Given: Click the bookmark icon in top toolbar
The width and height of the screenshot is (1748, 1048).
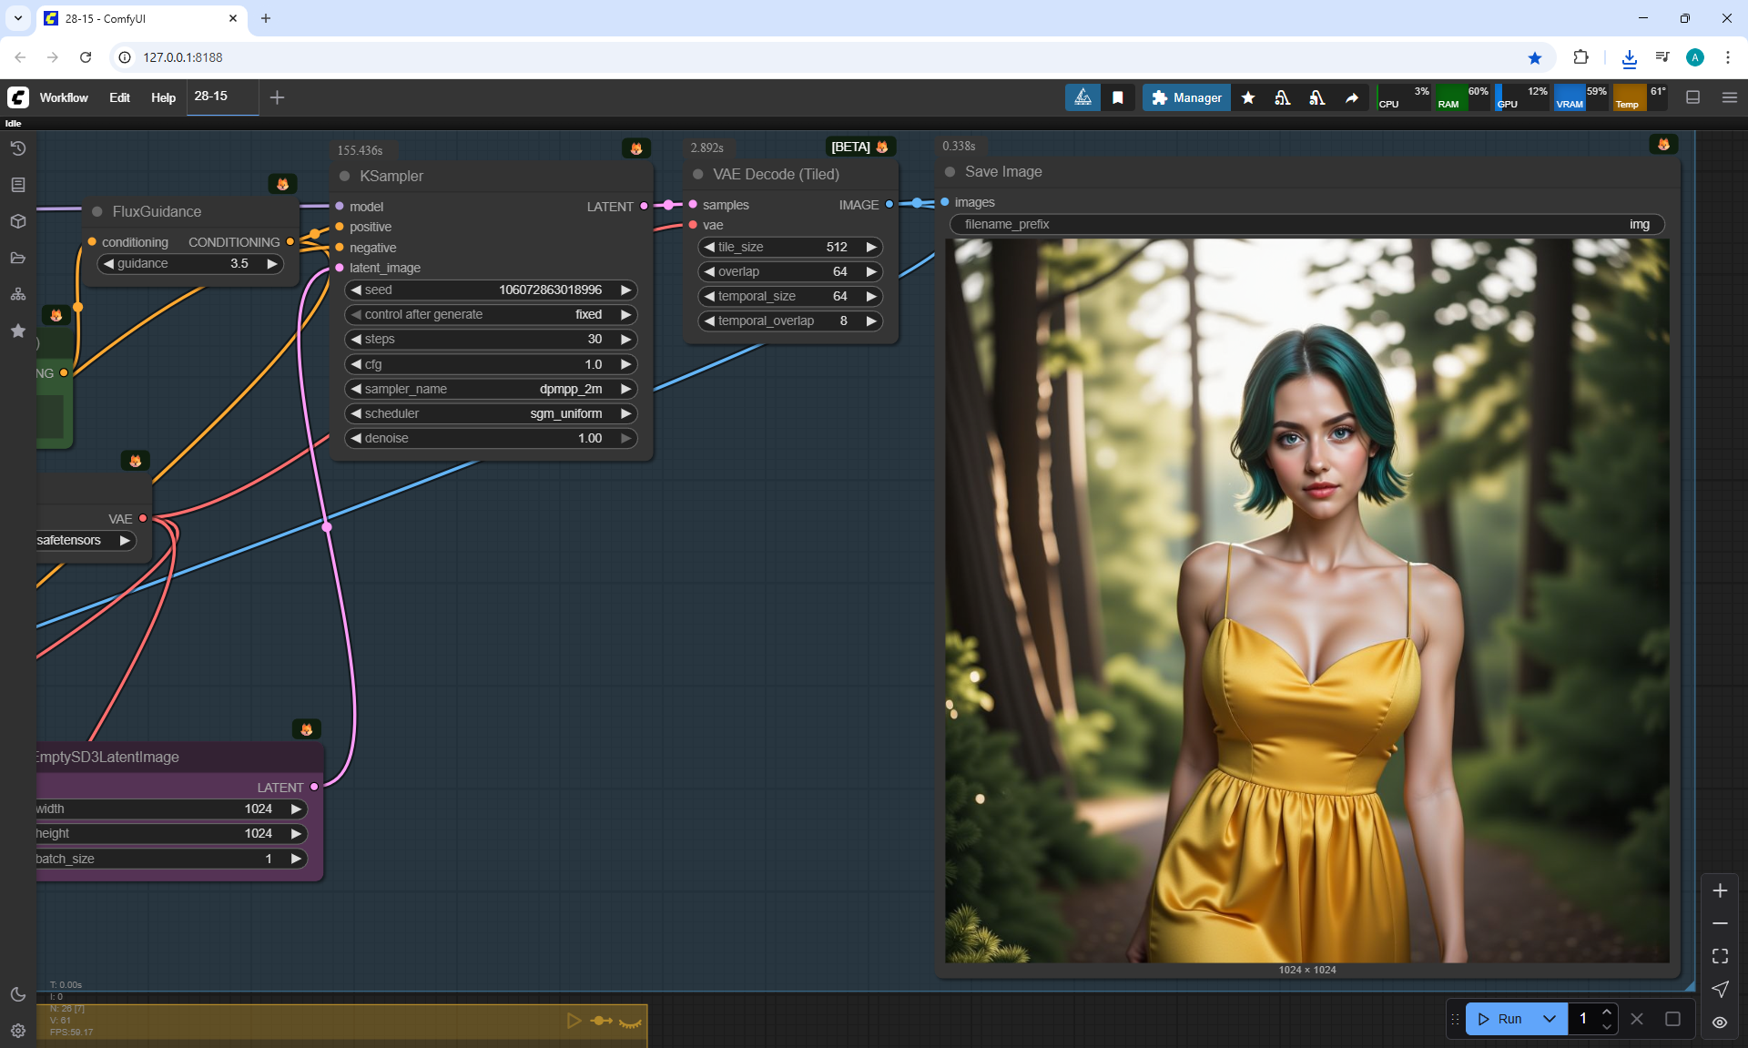Looking at the screenshot, I should (1118, 97).
